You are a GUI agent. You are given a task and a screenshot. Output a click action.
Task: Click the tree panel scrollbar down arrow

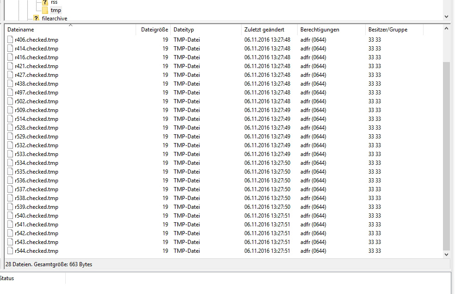pos(446,17)
